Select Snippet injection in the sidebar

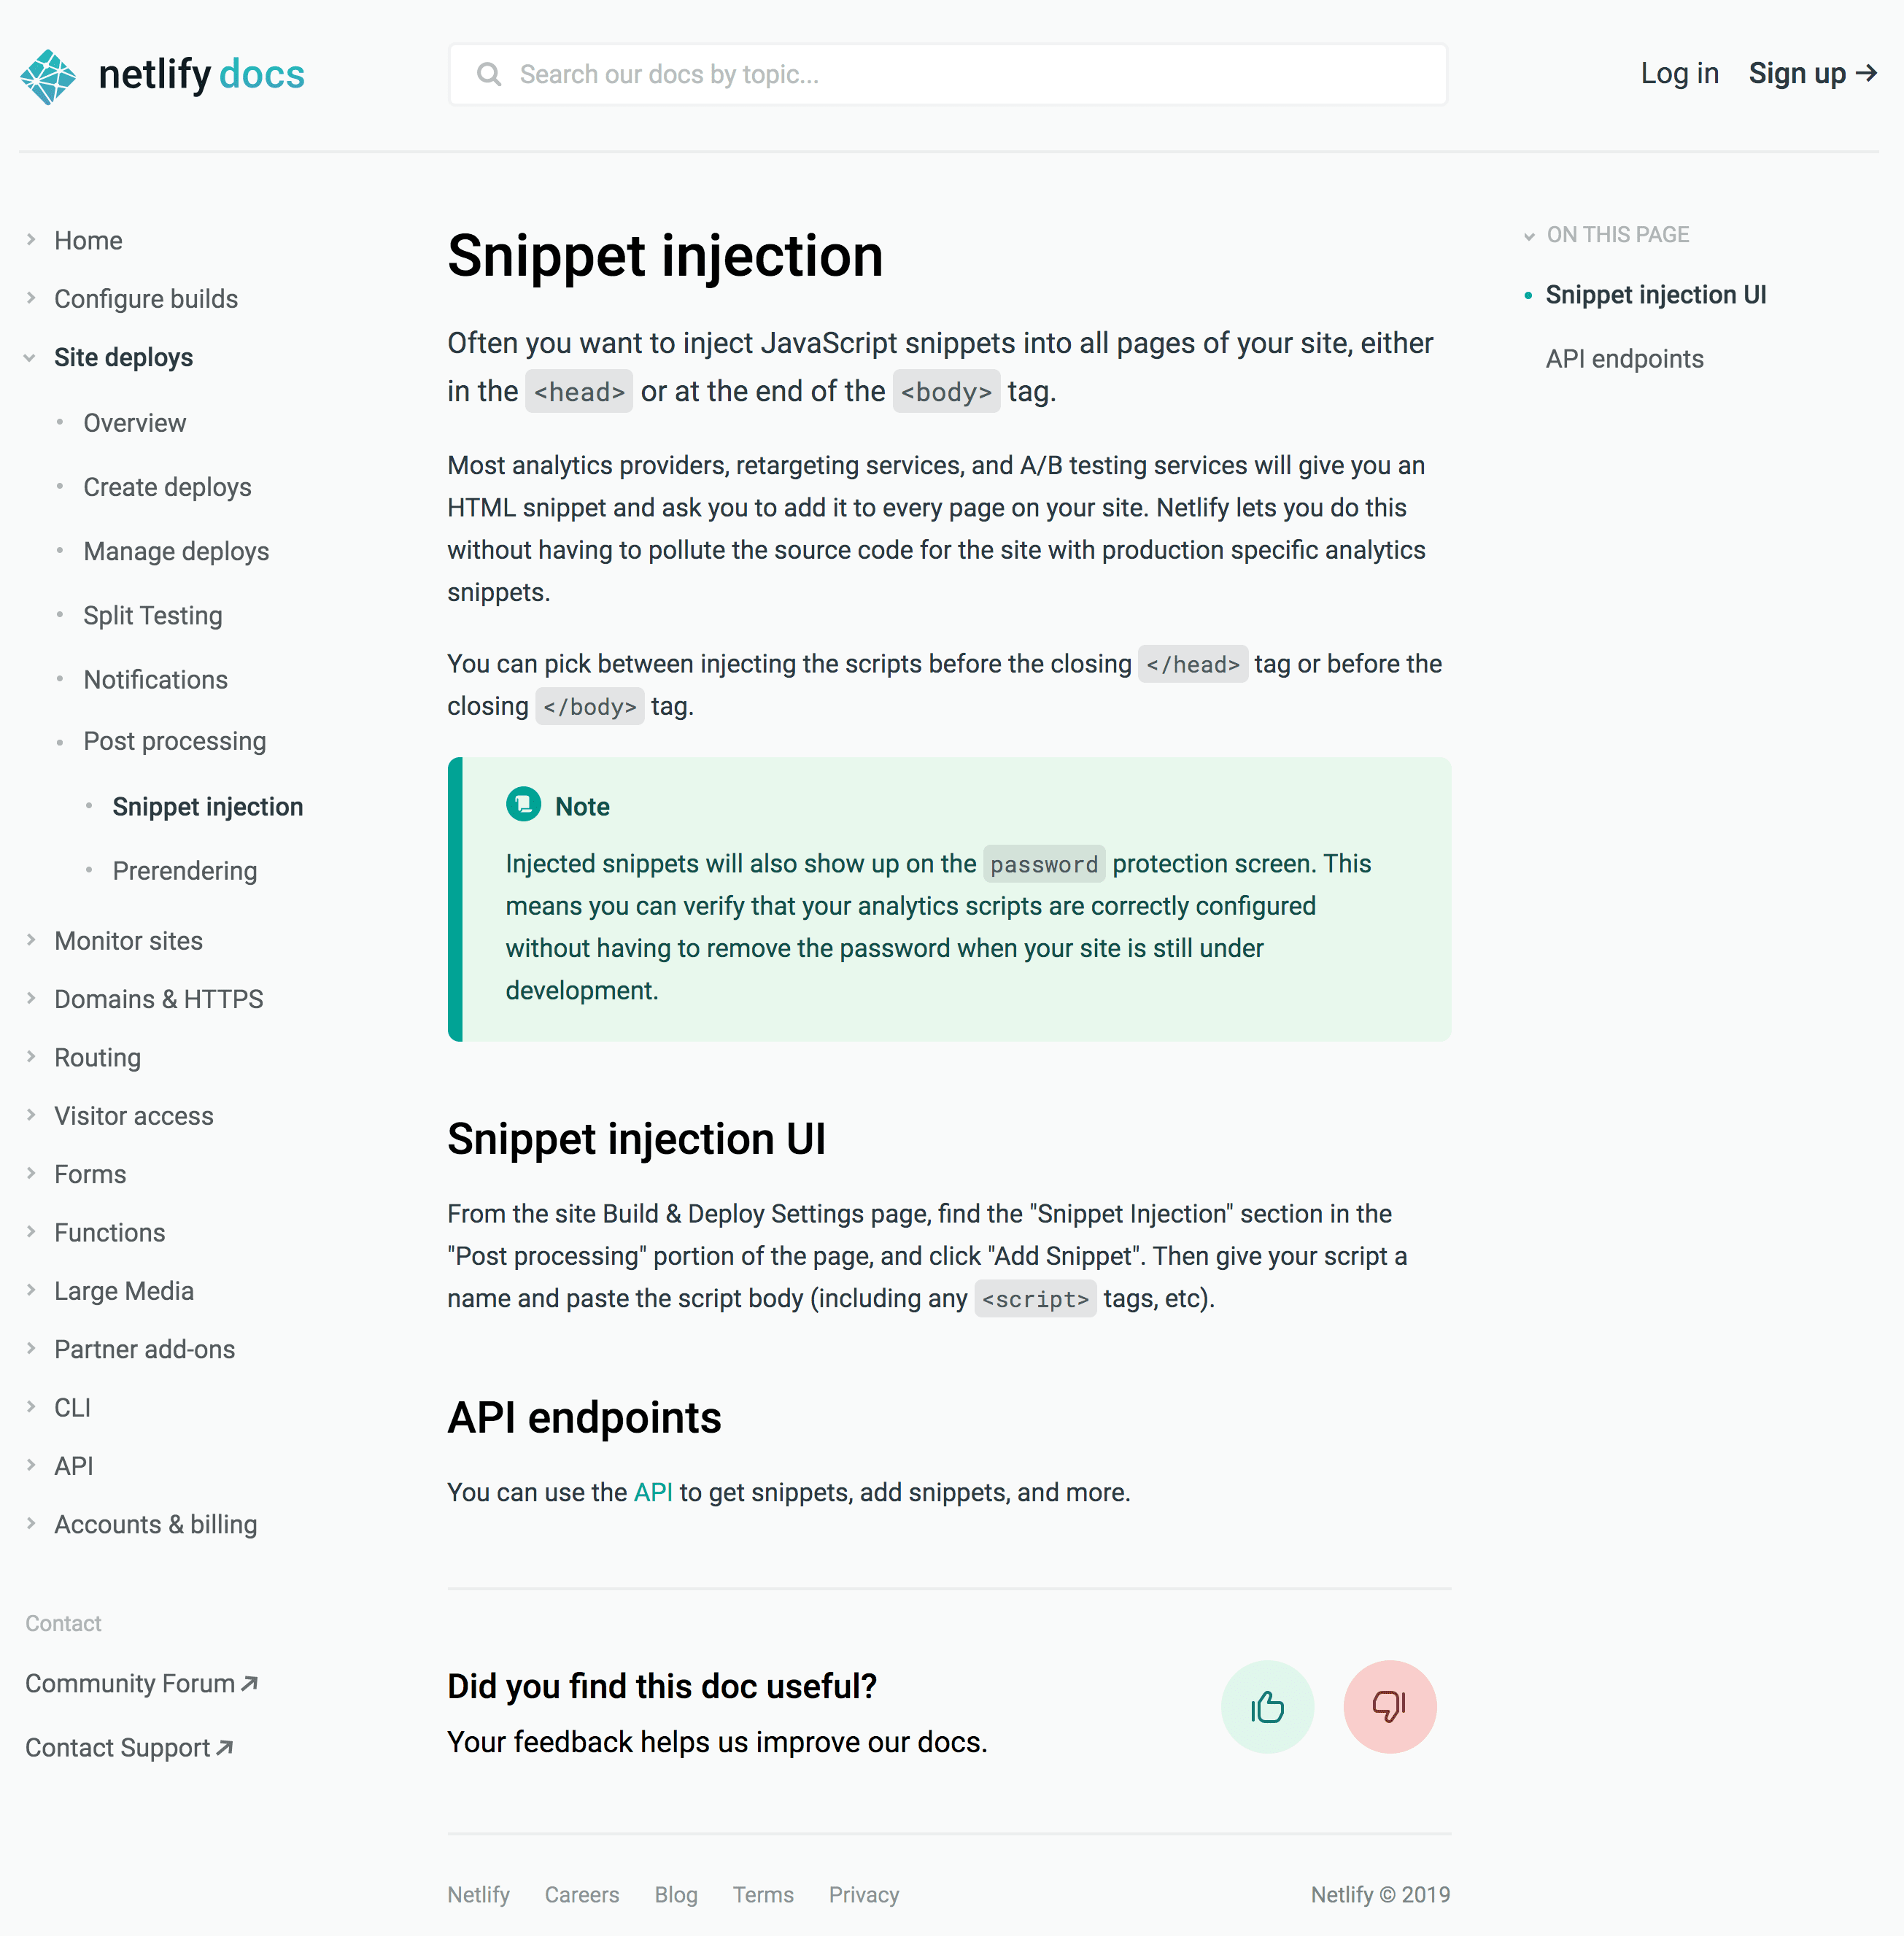[x=208, y=806]
